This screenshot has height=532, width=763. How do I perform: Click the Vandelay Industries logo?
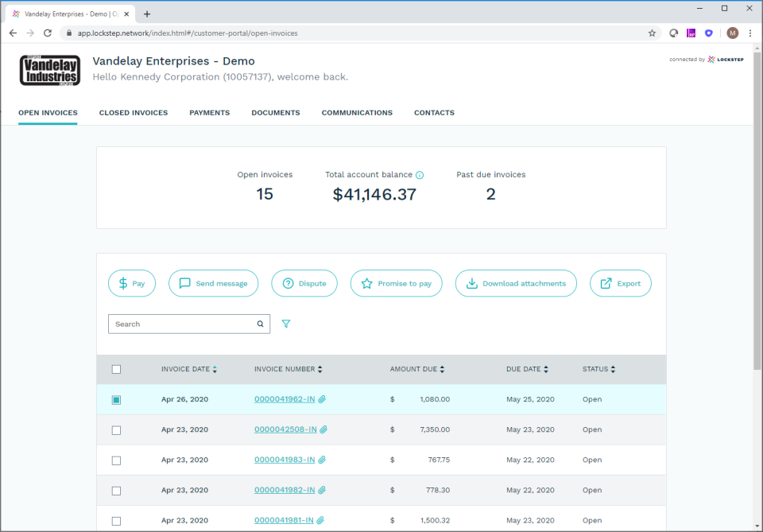pos(50,71)
